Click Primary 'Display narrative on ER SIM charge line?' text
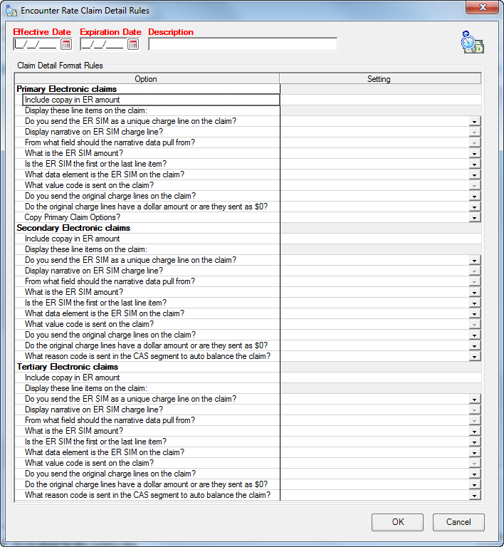Image resolution: width=504 pixels, height=547 pixels. click(x=94, y=132)
